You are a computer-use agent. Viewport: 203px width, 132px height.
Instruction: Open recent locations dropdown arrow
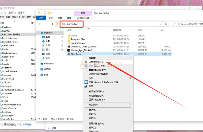[x=49, y=24]
